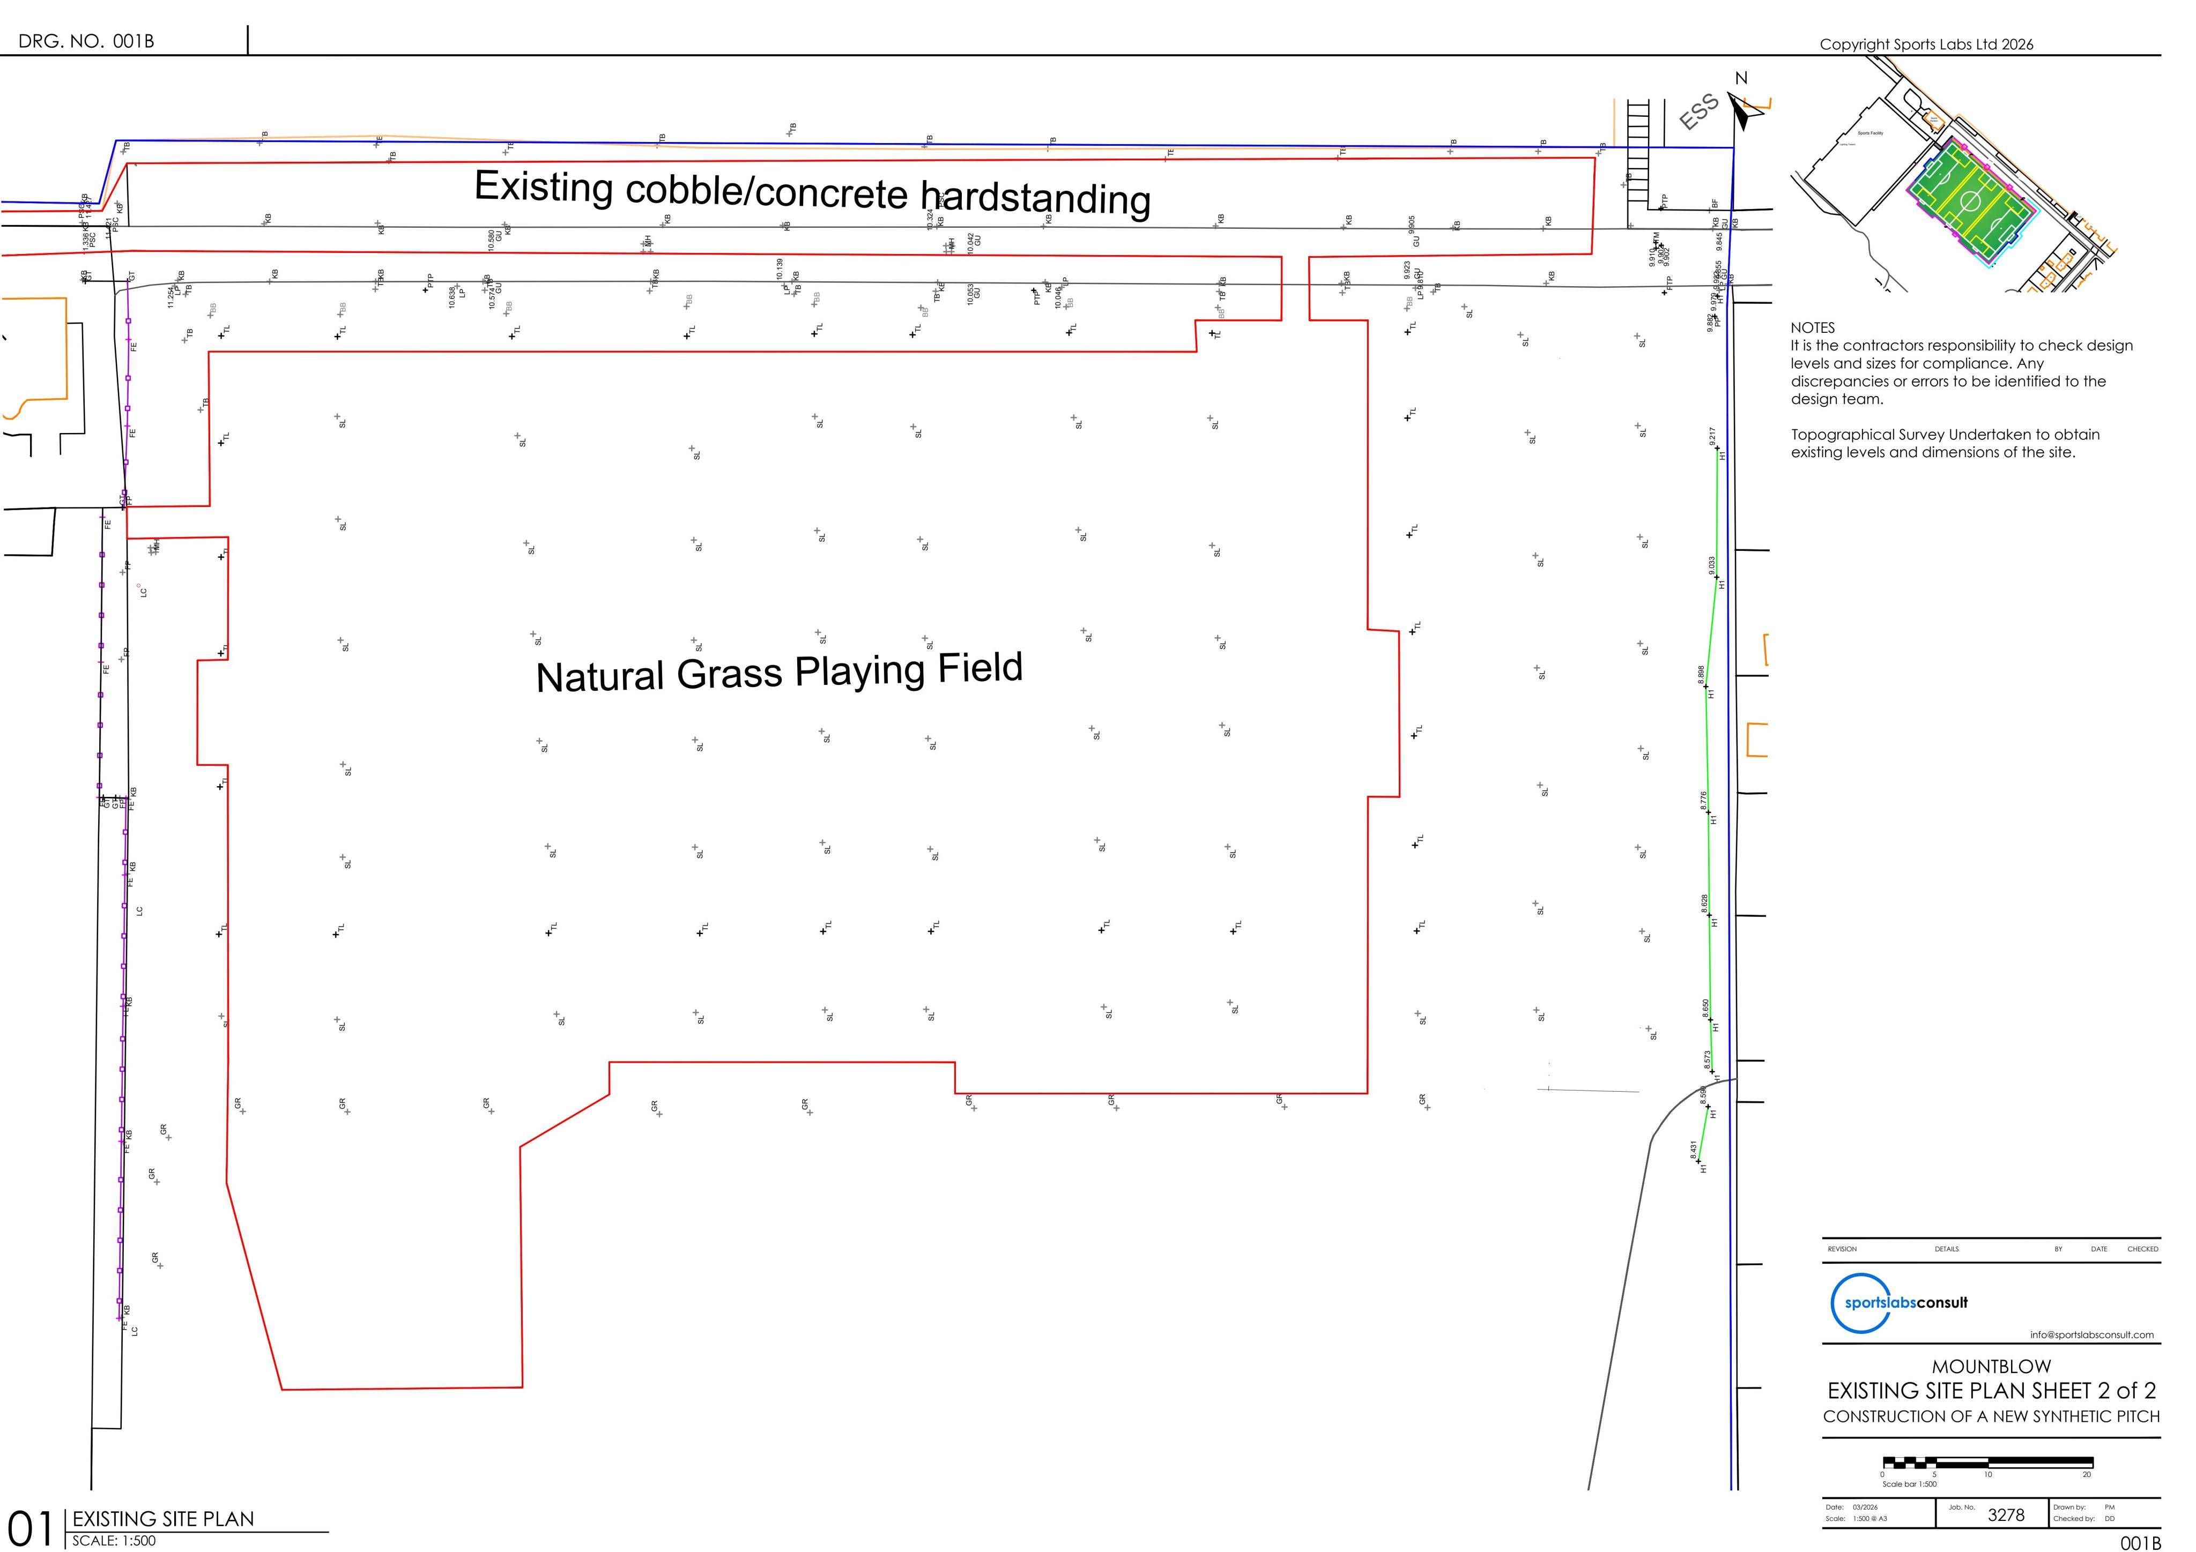Click 'CONSTRUCTION OF A NEW SYNTHETIC PITCH' subtitle

click(1991, 1416)
